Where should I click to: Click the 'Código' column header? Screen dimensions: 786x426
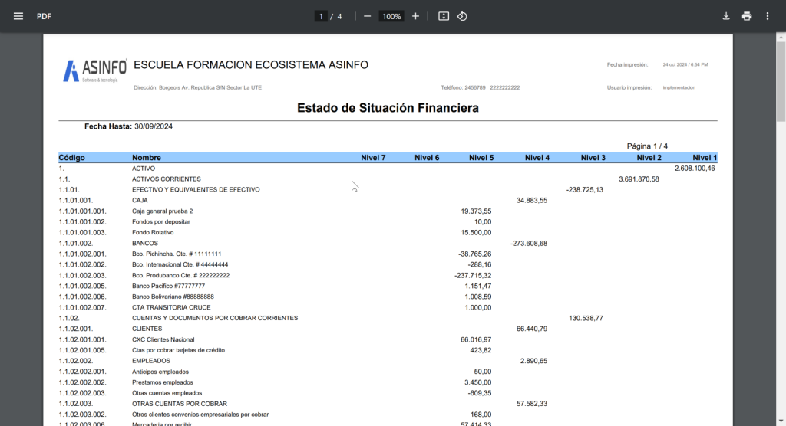coord(71,158)
